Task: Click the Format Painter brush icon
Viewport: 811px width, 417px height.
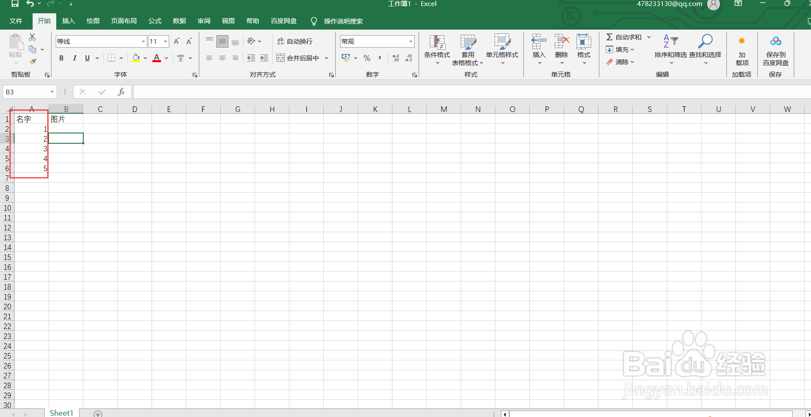Action: 33,62
